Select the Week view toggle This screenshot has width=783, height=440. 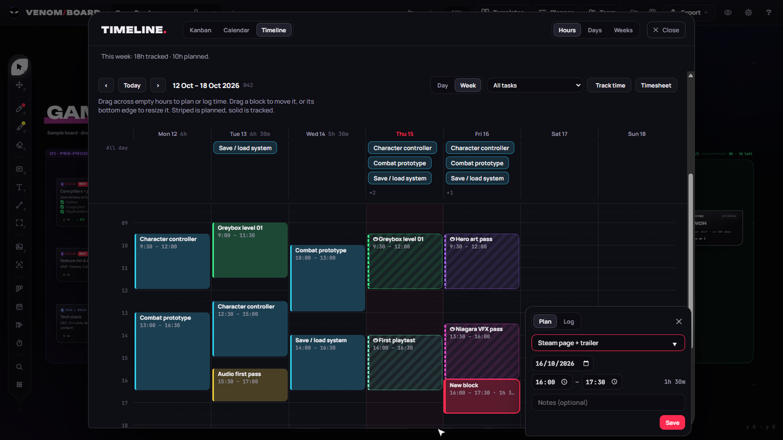pos(468,86)
